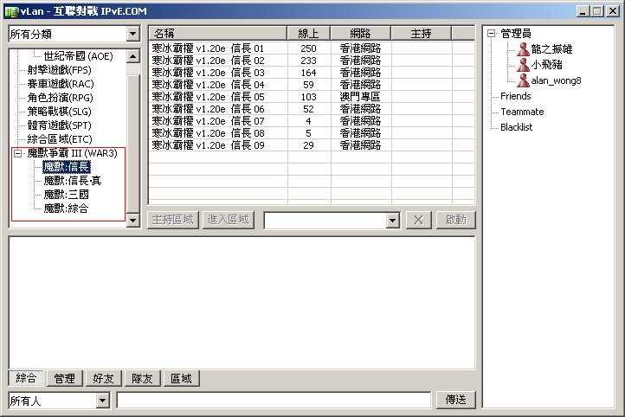Click the user icon beside 龍之振雄

click(523, 49)
